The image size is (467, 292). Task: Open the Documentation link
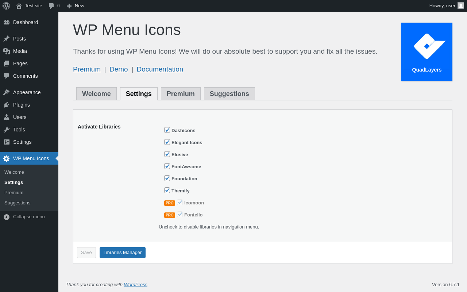[160, 69]
